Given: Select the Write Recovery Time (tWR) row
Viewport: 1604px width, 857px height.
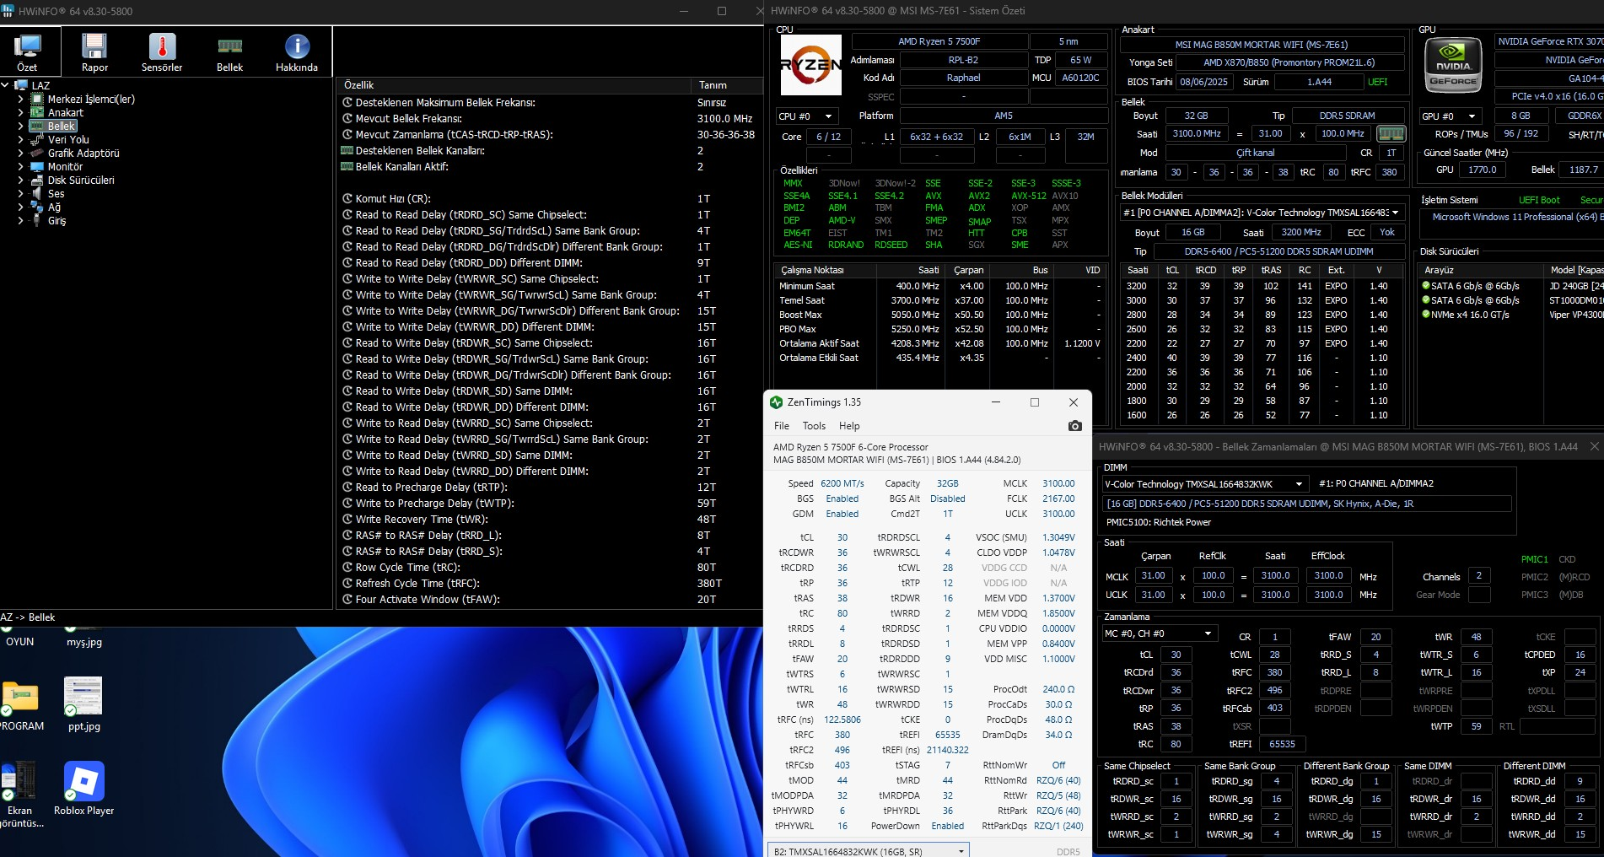Looking at the screenshot, I should click(x=548, y=520).
